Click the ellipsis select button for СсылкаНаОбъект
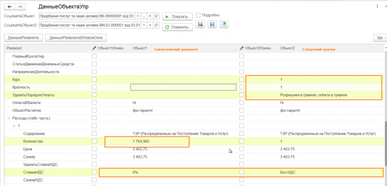This screenshot has height=186, width=387. coord(144,16)
